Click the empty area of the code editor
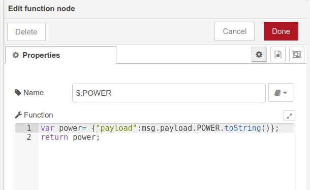The height and width of the screenshot is (190, 310). tap(166, 166)
